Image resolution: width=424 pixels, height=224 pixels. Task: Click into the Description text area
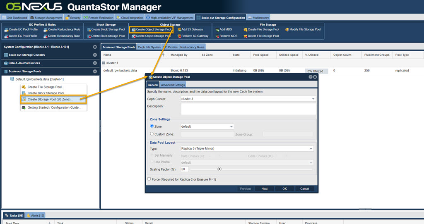(248, 109)
